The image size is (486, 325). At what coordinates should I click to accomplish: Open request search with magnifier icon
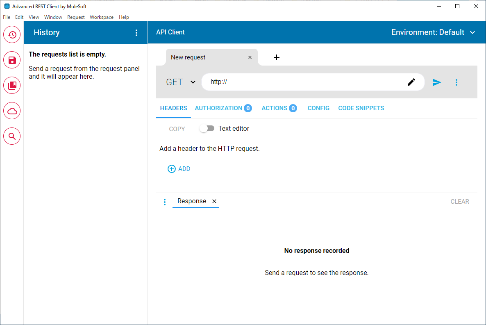pos(12,136)
